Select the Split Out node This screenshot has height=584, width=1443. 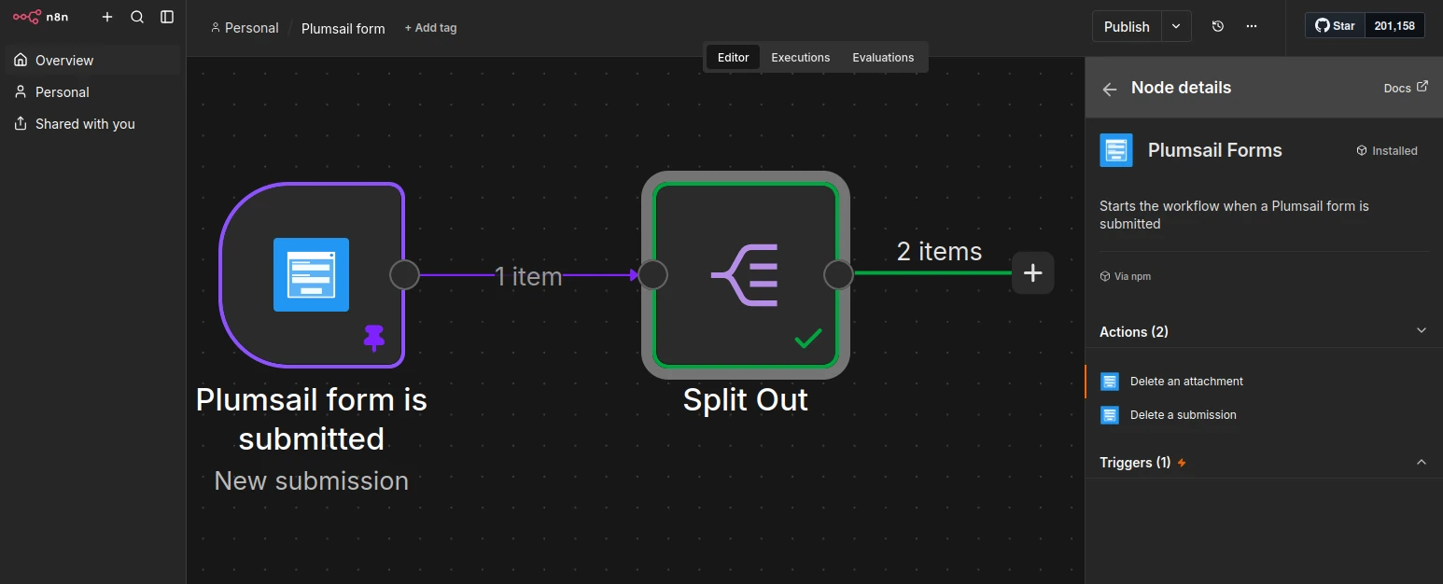pos(746,275)
